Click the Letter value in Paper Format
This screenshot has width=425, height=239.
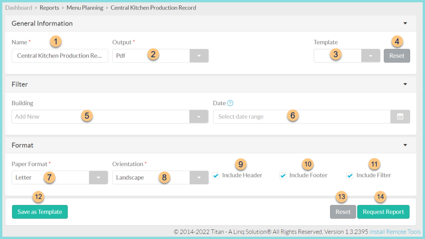24,178
